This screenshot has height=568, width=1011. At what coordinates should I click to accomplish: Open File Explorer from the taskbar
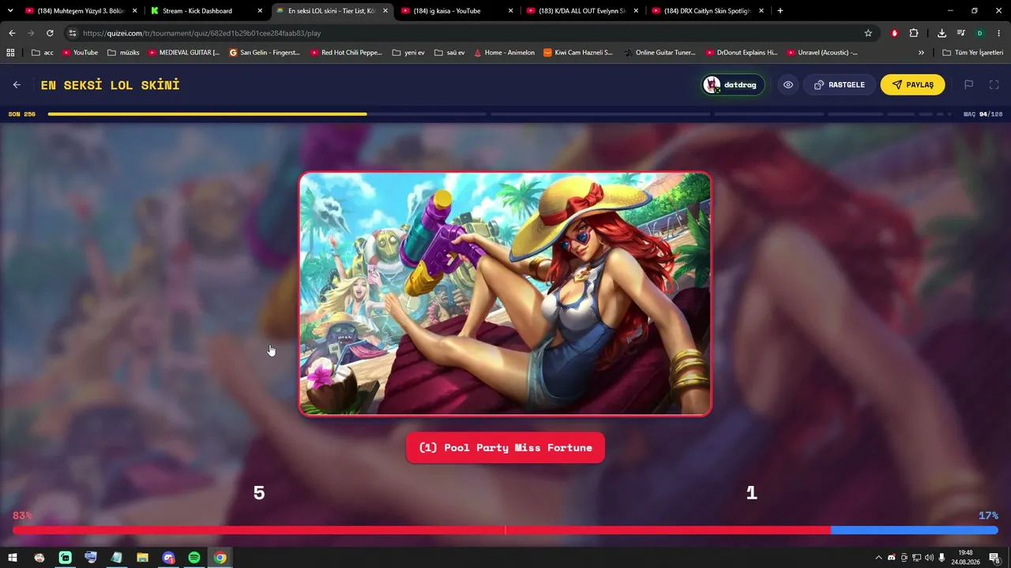click(142, 558)
